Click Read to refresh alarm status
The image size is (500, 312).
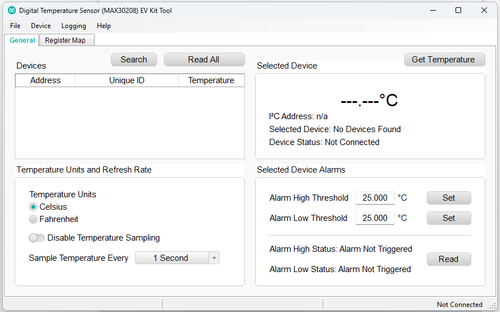tap(449, 259)
